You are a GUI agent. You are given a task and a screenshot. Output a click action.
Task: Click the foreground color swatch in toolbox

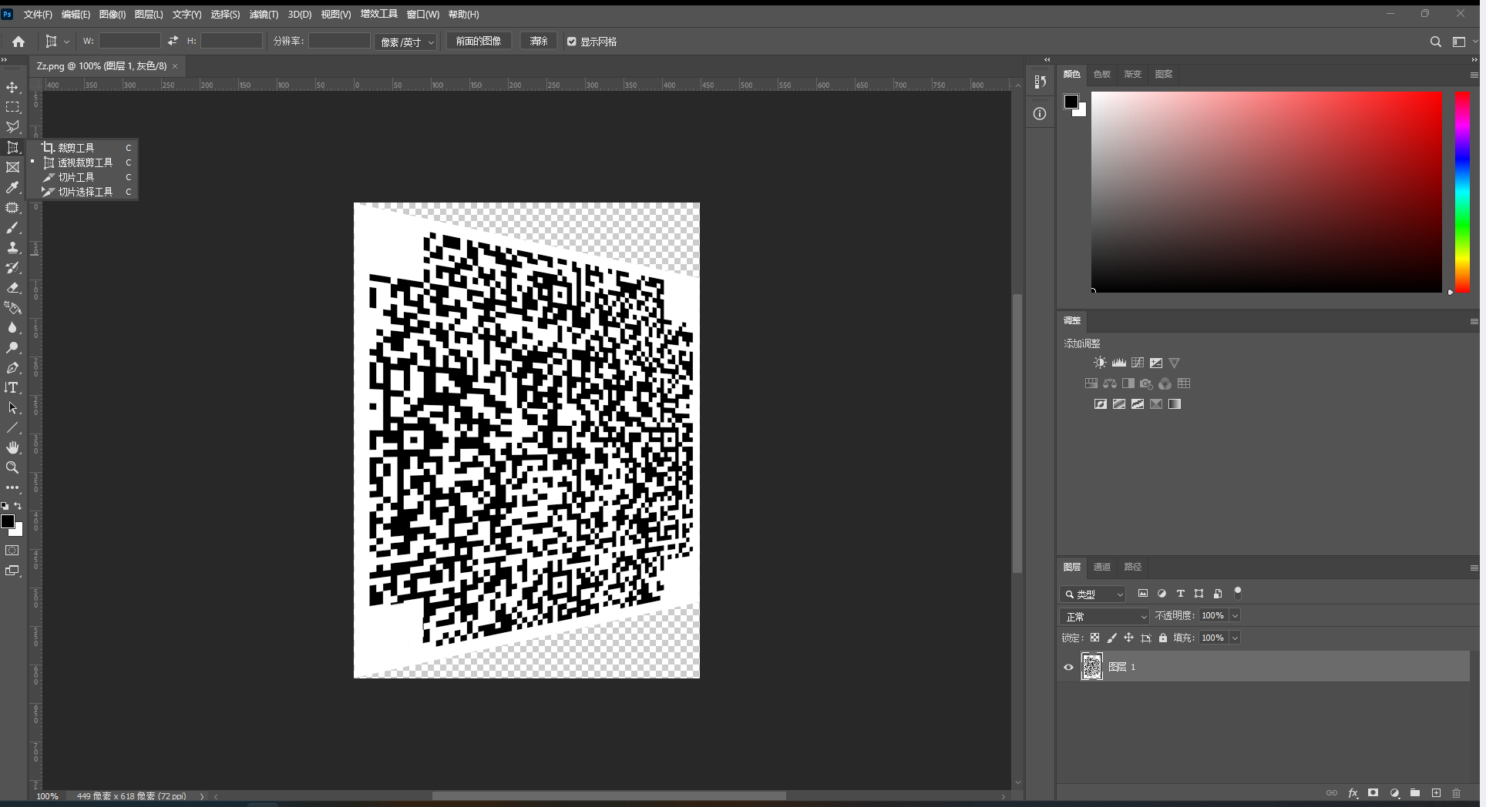(8, 521)
